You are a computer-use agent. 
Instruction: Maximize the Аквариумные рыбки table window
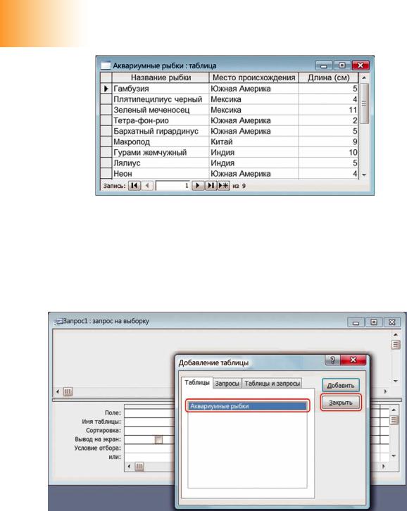click(342, 66)
